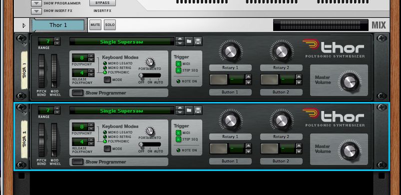This screenshot has height=195, width=401.
Task: Click Portamento Off/On/Auto switch on Thor 1
Action: point(150,75)
